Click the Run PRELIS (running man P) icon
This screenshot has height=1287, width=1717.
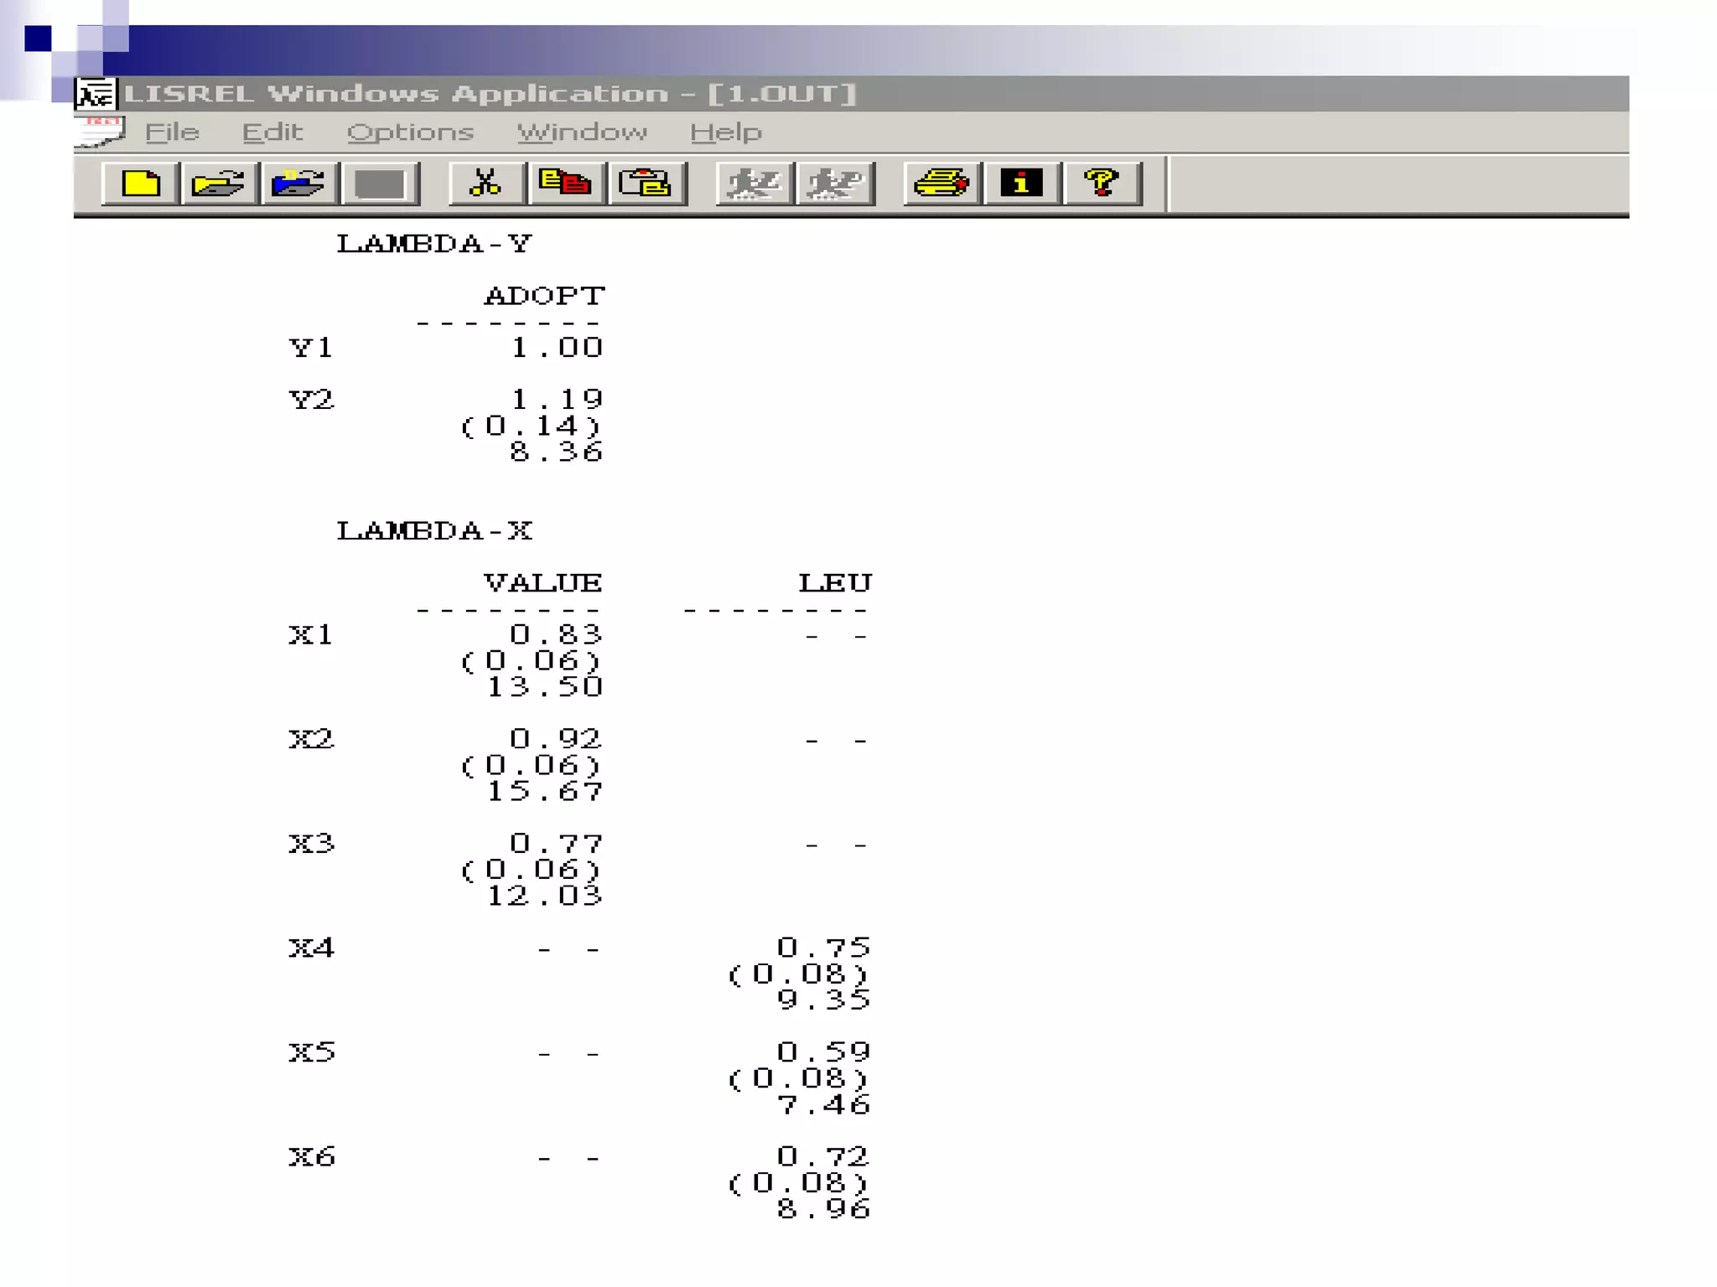coord(833,183)
